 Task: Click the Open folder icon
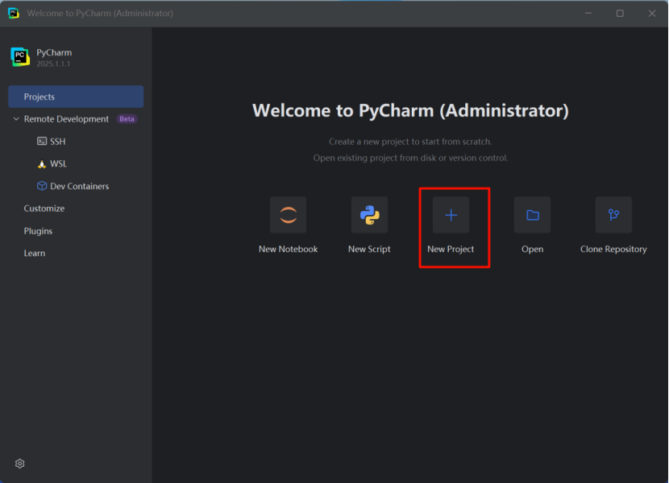533,215
